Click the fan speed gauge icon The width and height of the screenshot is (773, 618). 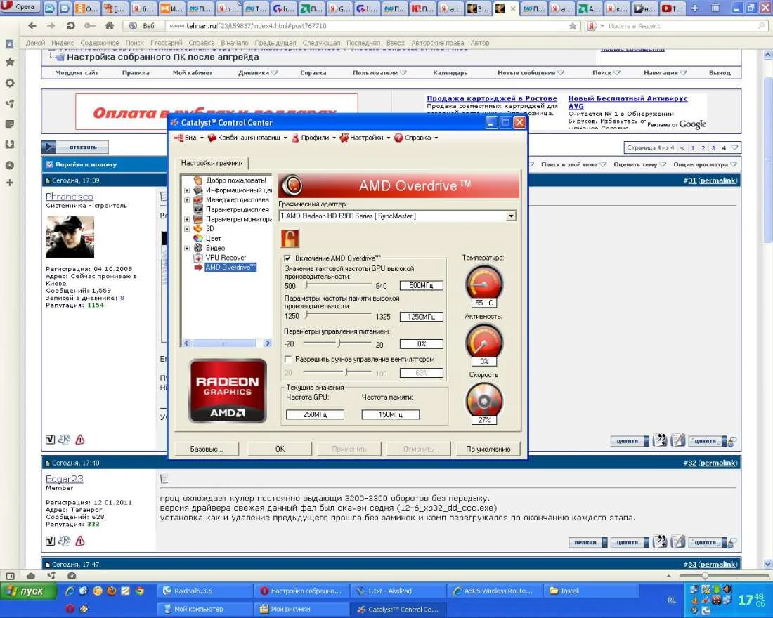pos(483,400)
